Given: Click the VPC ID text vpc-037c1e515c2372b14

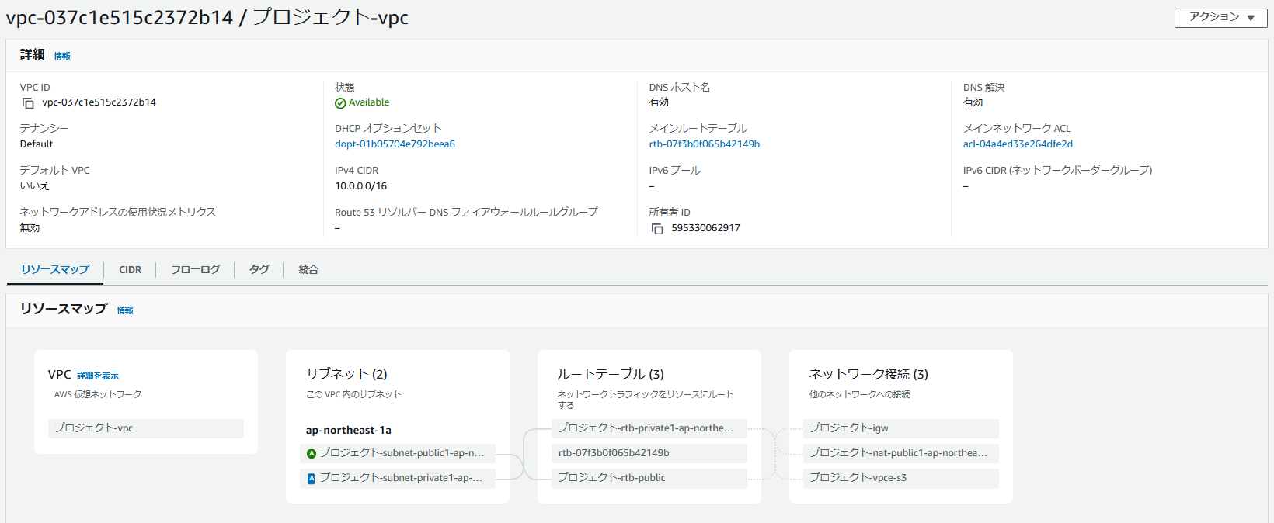Looking at the screenshot, I should (x=99, y=102).
